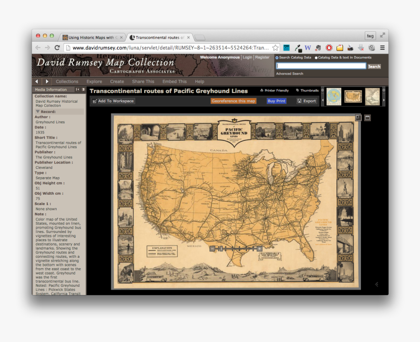The height and width of the screenshot is (342, 420).
Task: Click the pin icon on Media Information header
Action: coord(82,90)
